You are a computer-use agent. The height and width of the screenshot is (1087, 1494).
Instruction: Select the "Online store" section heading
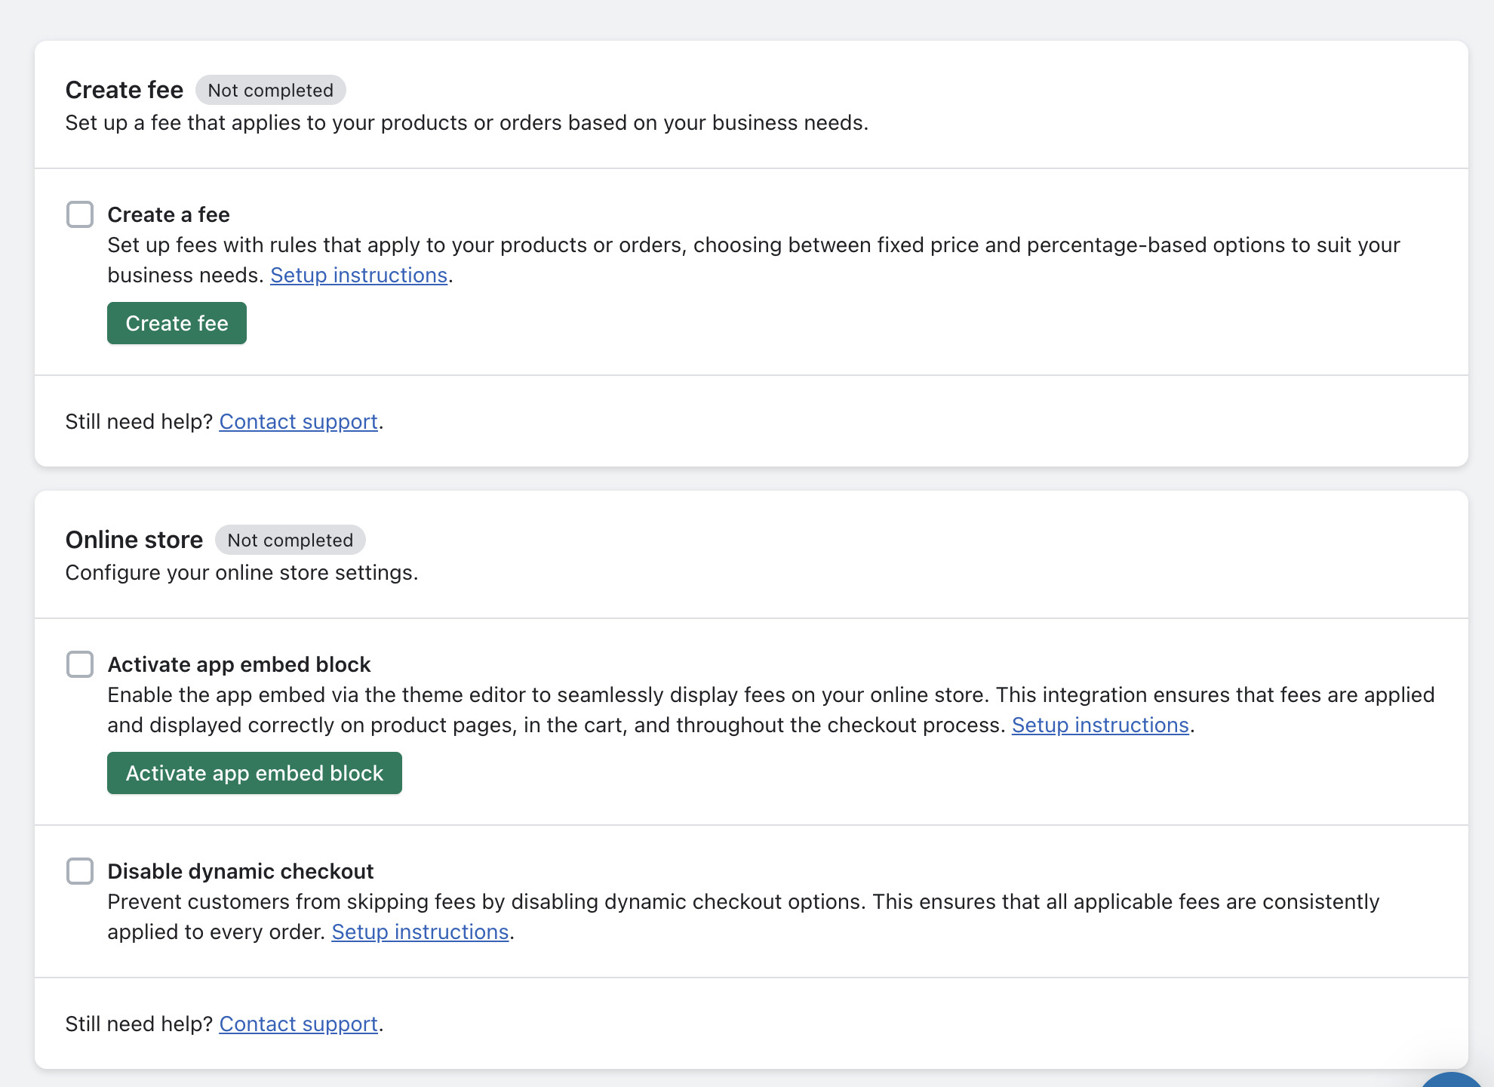click(x=134, y=539)
